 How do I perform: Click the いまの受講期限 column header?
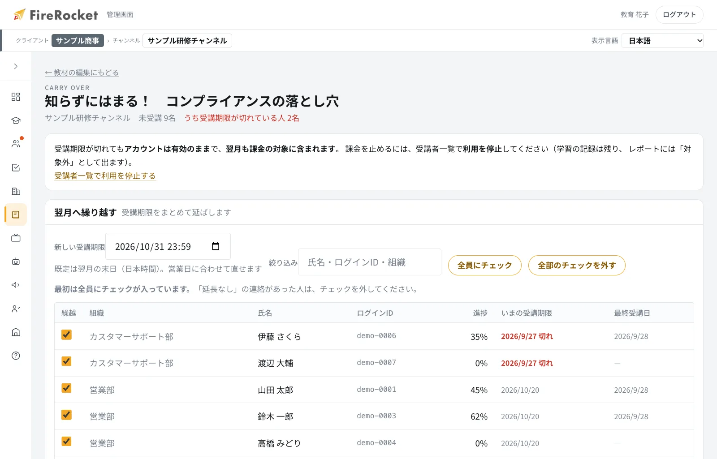(527, 313)
